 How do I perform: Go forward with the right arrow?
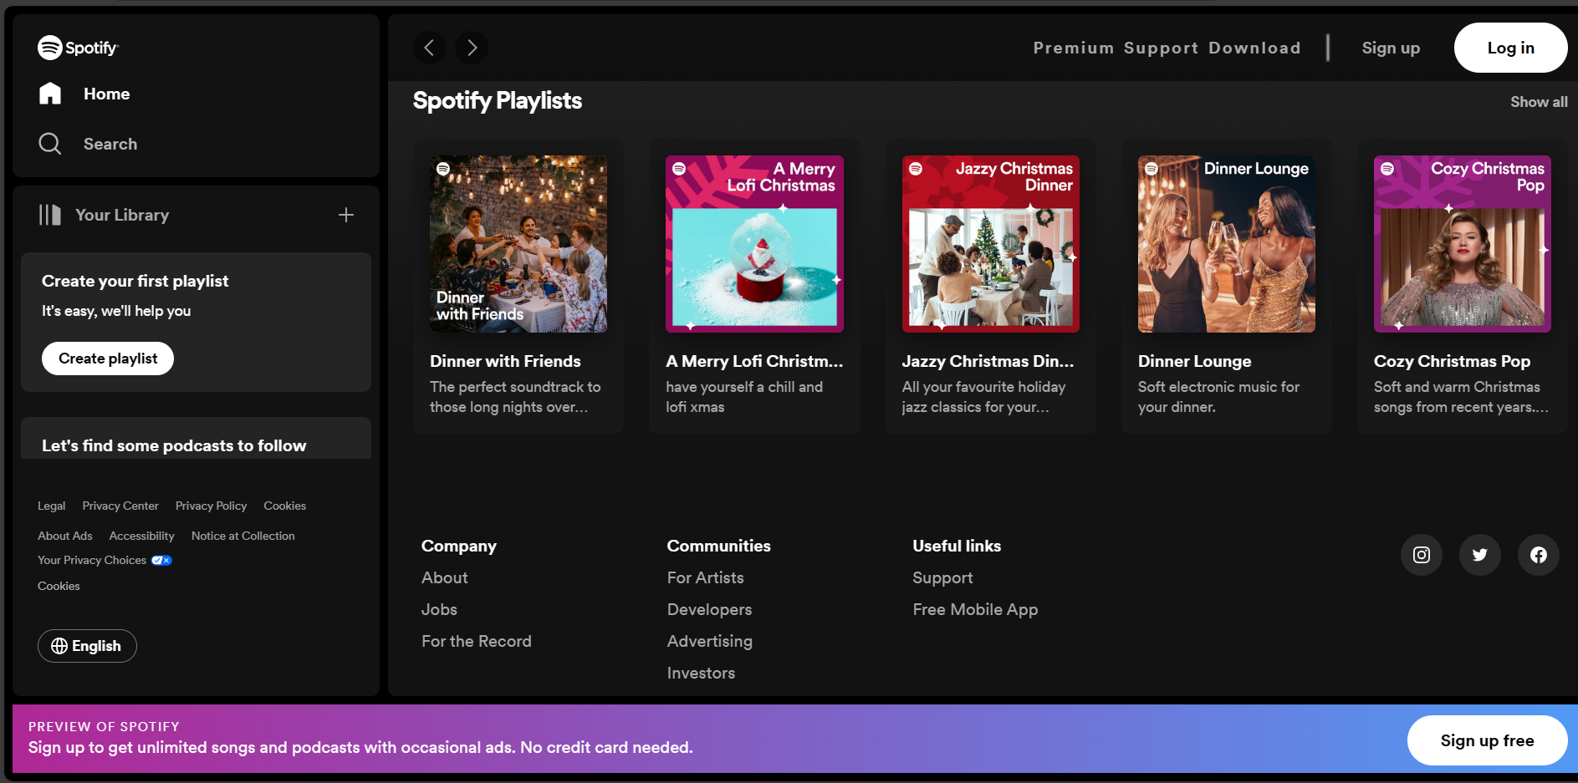coord(472,48)
